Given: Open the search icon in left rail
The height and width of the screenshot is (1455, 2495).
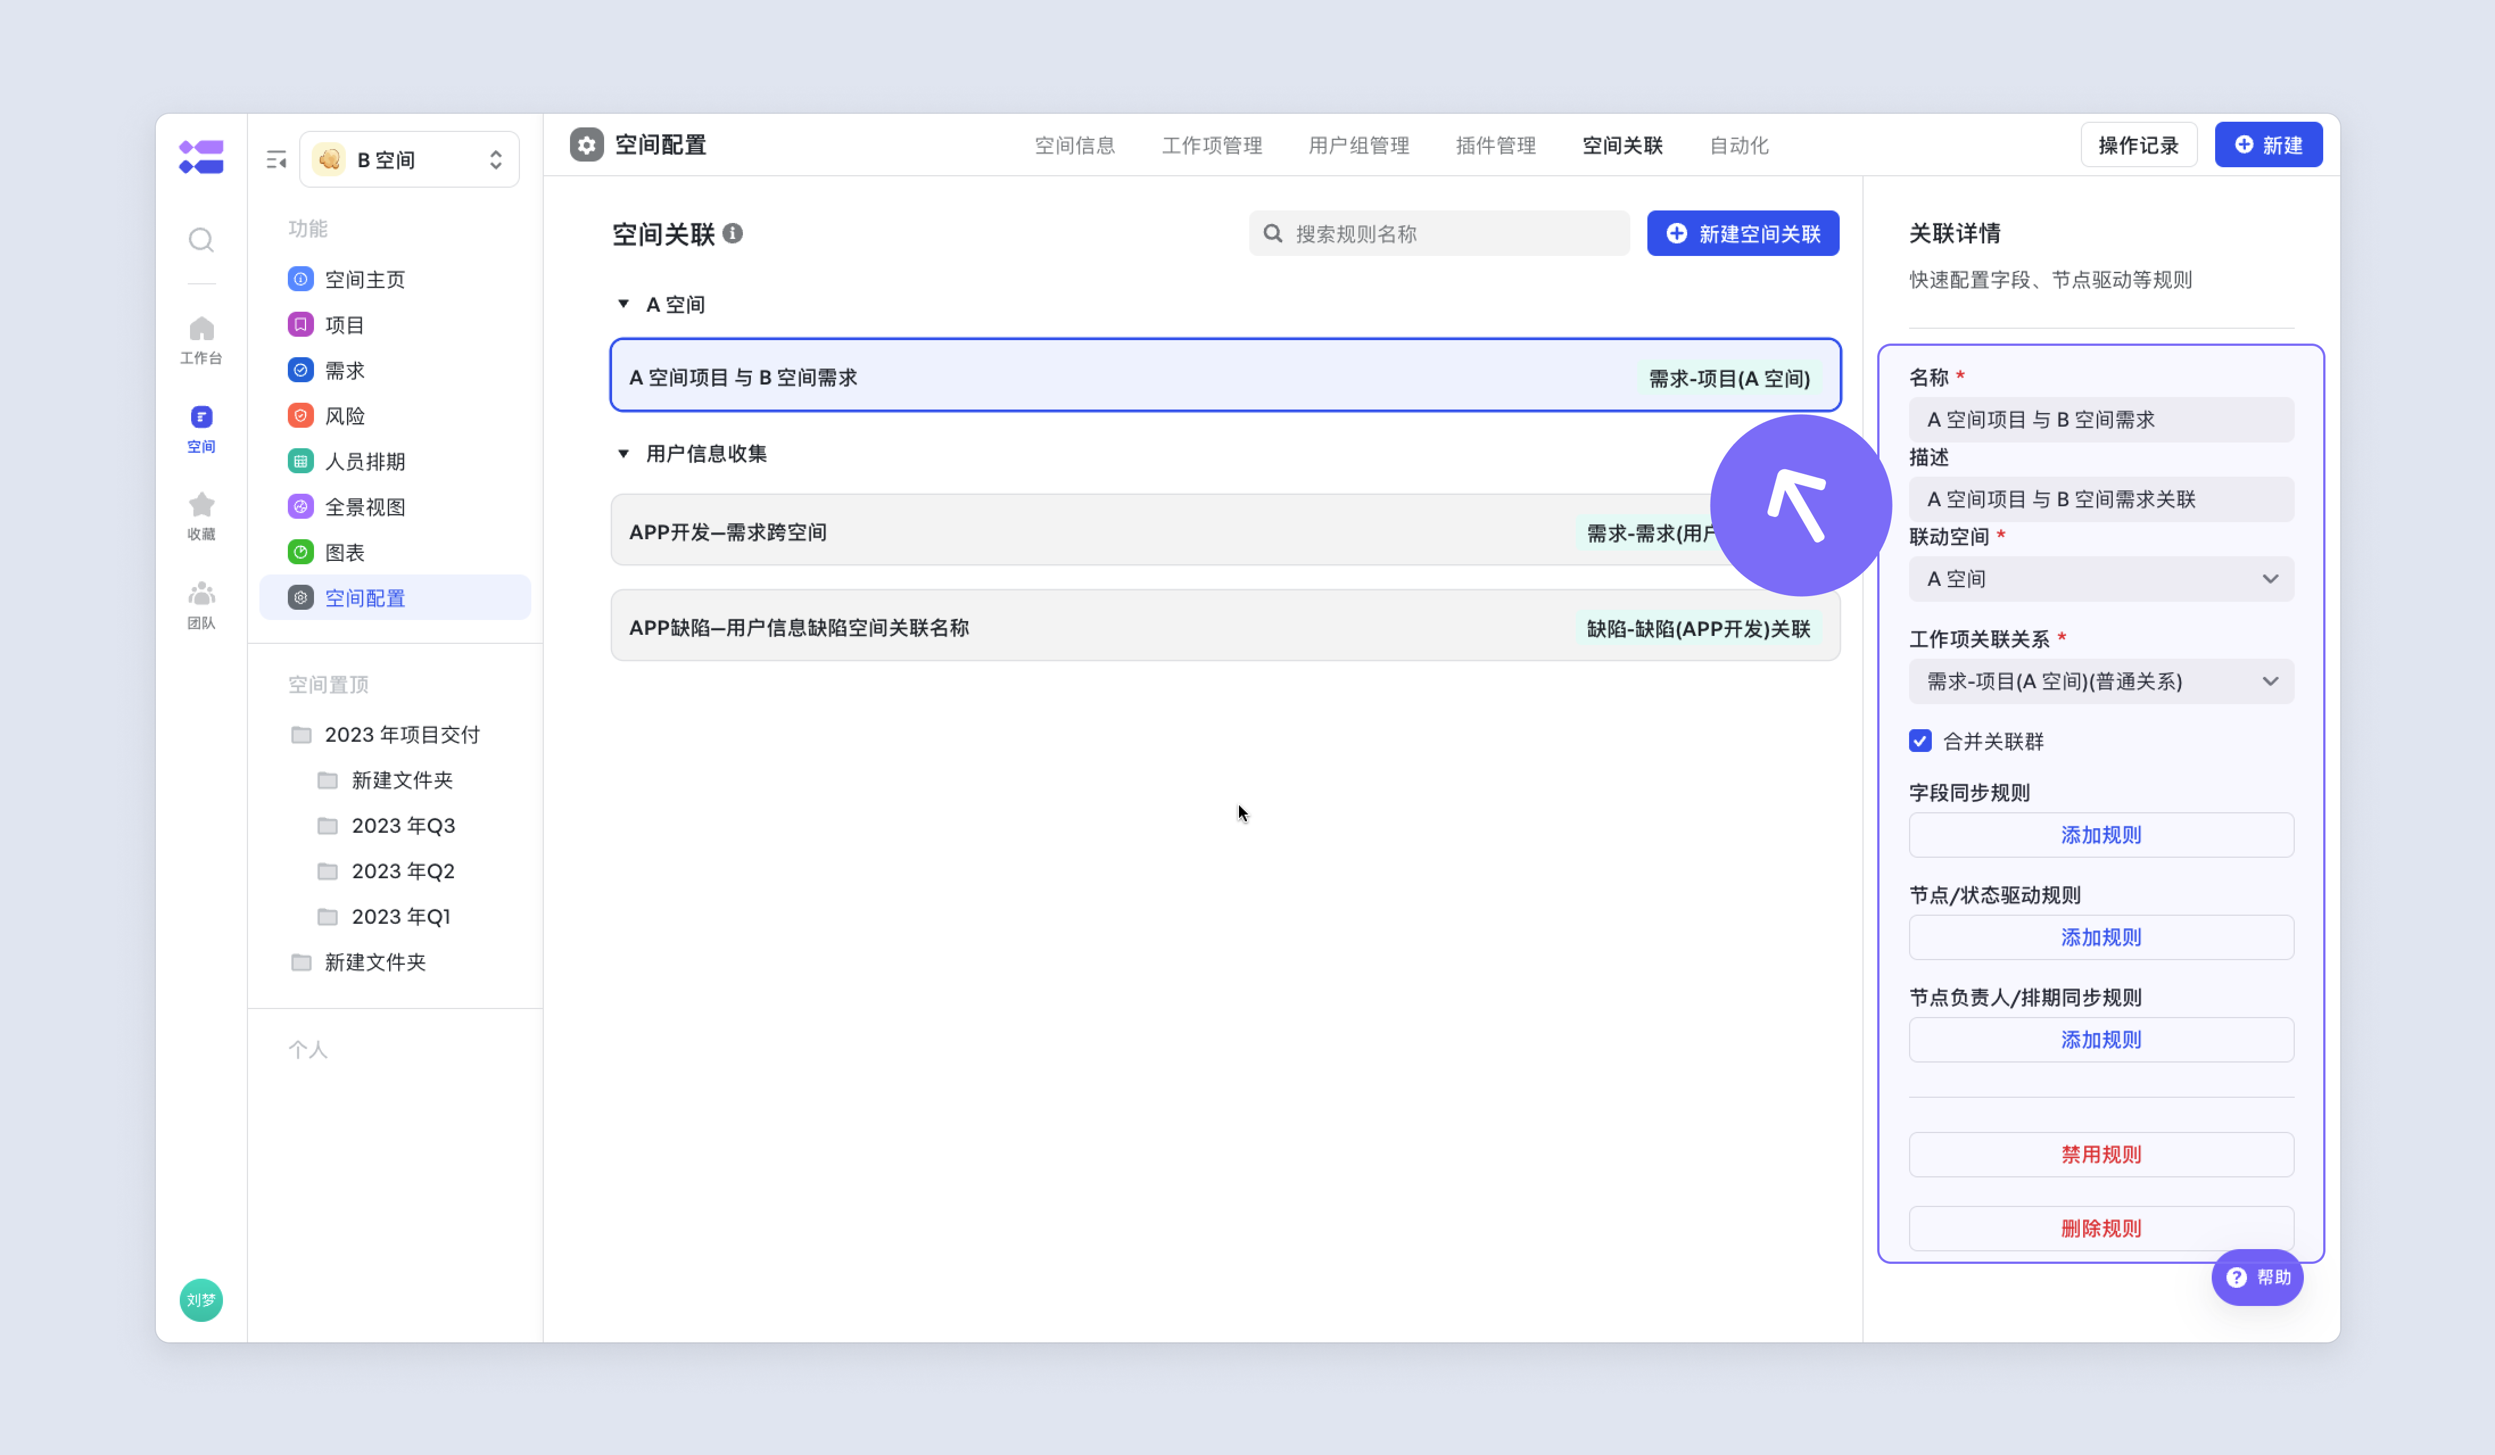Looking at the screenshot, I should tap(201, 241).
